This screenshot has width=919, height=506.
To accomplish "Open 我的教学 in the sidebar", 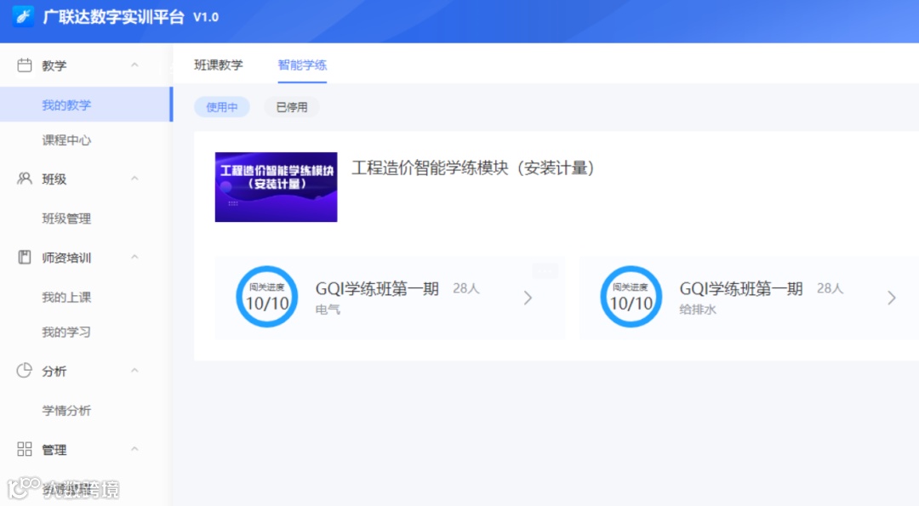I will (x=86, y=105).
